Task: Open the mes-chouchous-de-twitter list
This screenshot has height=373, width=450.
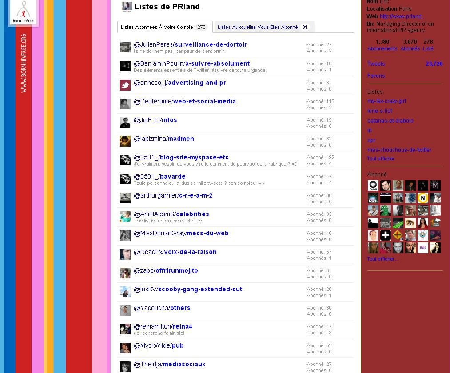Action: (398, 150)
